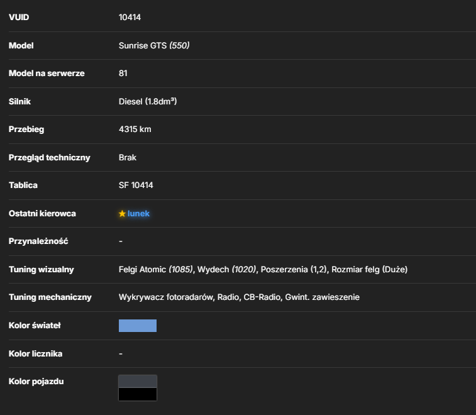Screen dimensions: 476x415
Task: Click the Wydech (1020) tuning entry
Action: click(x=227, y=269)
